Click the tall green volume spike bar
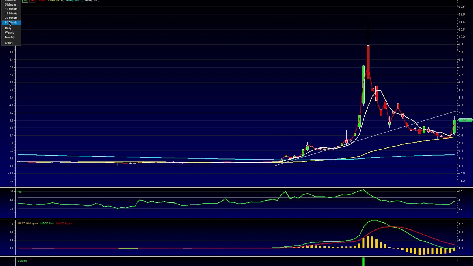473x266 pixels. tap(364, 262)
